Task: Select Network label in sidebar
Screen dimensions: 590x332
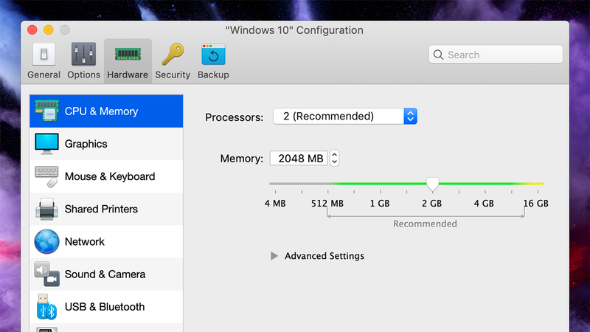Action: [84, 242]
